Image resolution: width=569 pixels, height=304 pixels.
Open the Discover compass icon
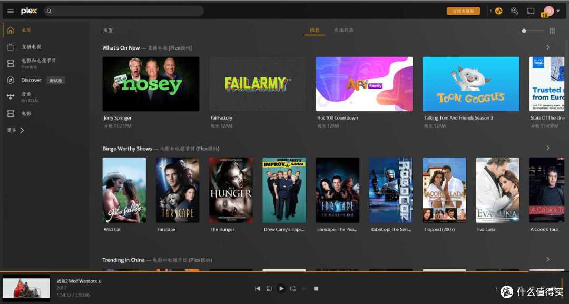click(11, 80)
